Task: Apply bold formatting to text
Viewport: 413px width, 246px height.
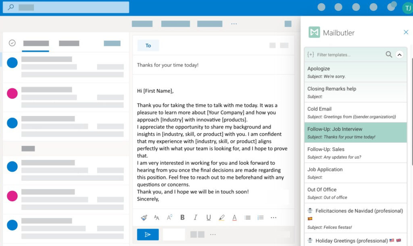Action: point(182,217)
